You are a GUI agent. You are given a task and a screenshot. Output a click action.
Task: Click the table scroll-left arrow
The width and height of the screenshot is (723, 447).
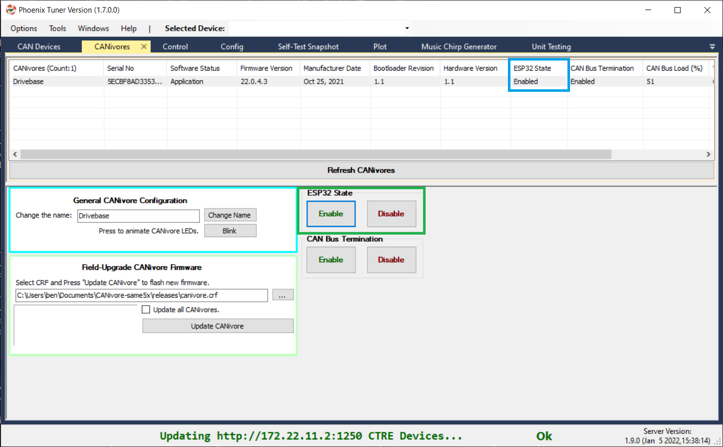point(15,154)
